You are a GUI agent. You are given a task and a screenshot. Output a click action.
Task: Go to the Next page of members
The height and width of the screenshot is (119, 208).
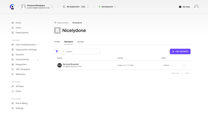pos(187,73)
